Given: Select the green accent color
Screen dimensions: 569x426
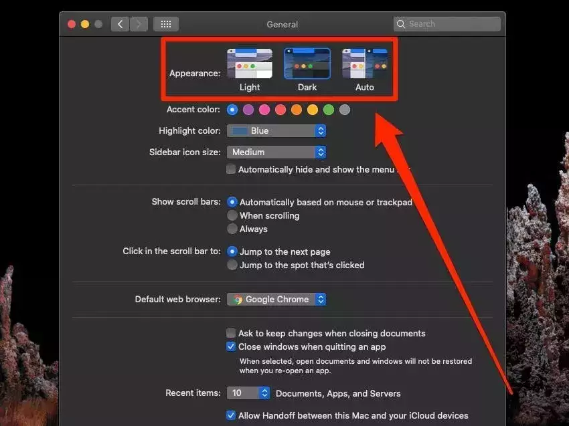Looking at the screenshot, I should pyautogui.click(x=329, y=110).
